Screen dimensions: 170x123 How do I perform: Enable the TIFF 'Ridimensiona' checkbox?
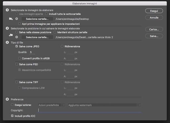tap(62, 82)
